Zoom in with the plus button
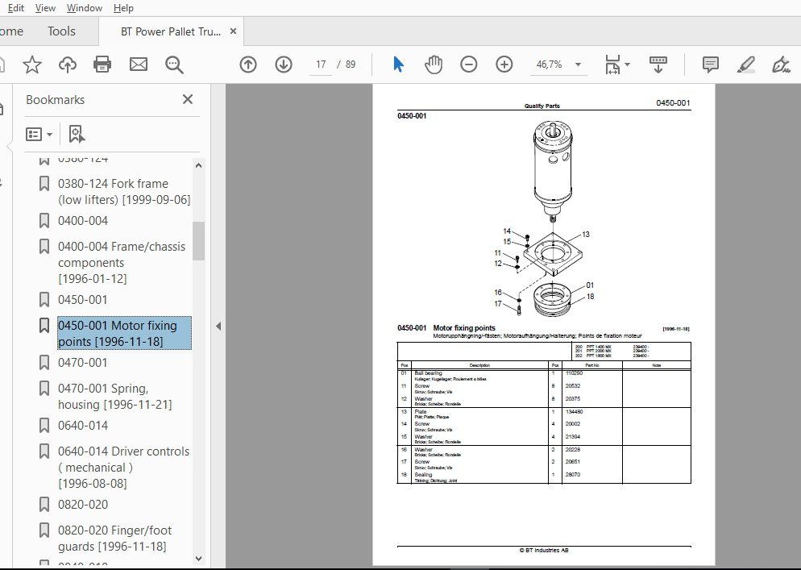The width and height of the screenshot is (801, 570). tap(504, 64)
